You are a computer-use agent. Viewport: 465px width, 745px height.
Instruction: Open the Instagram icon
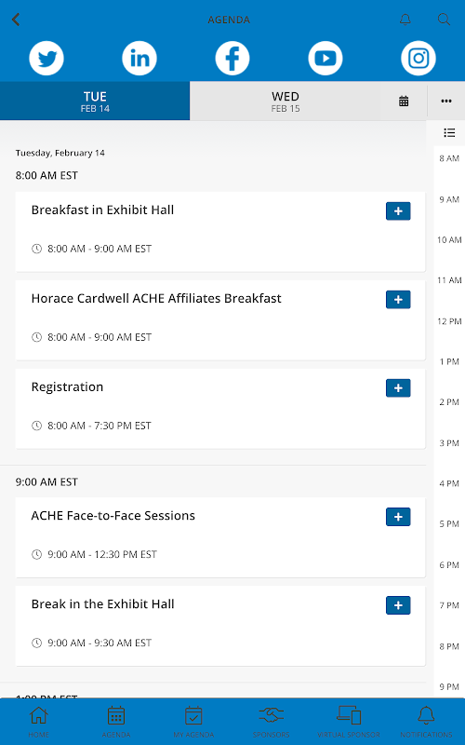[418, 59]
